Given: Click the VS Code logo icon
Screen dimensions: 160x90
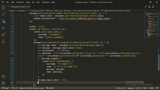Looking at the screenshot, I should (x=2, y=2).
